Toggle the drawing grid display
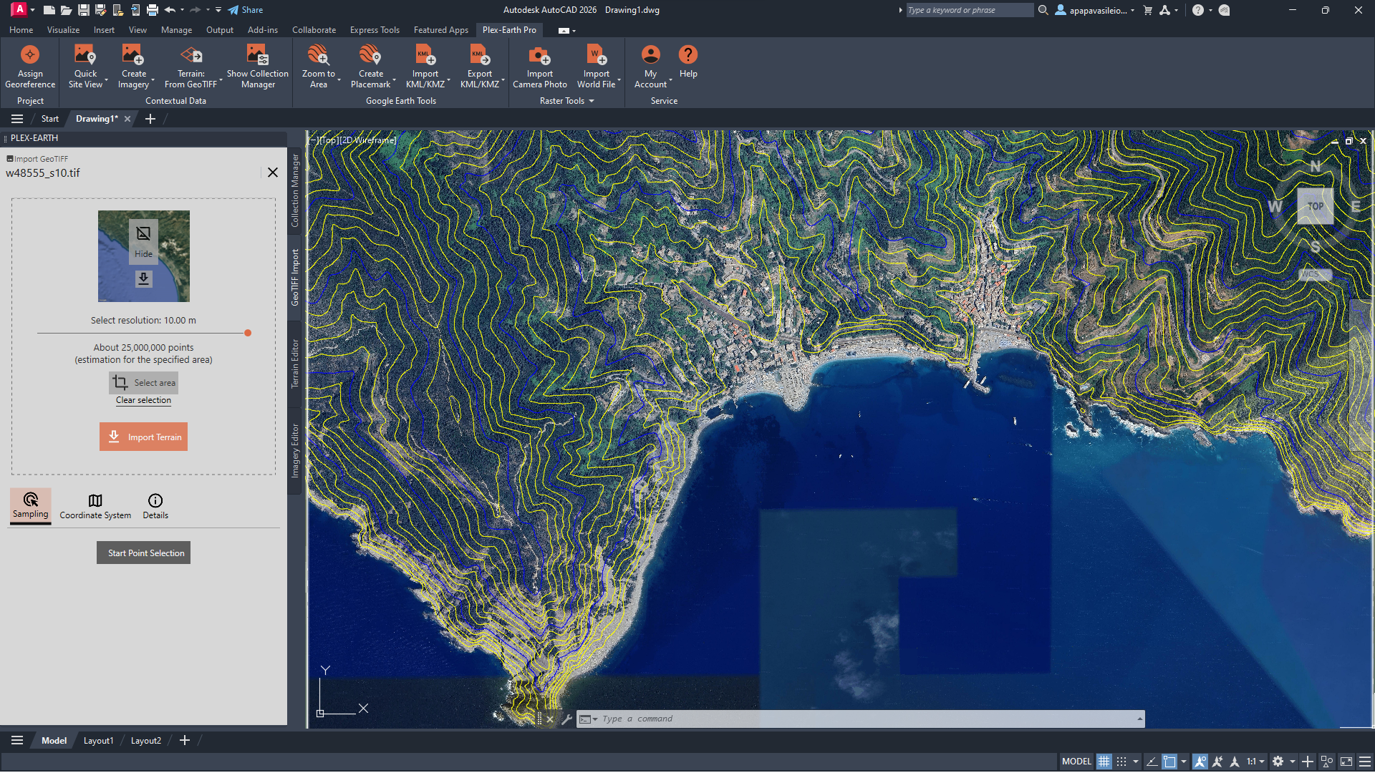The image size is (1375, 773). 1104,762
